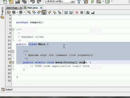Toggle Bookmark on the current line
This screenshot has width=130, height=98.
60,12
